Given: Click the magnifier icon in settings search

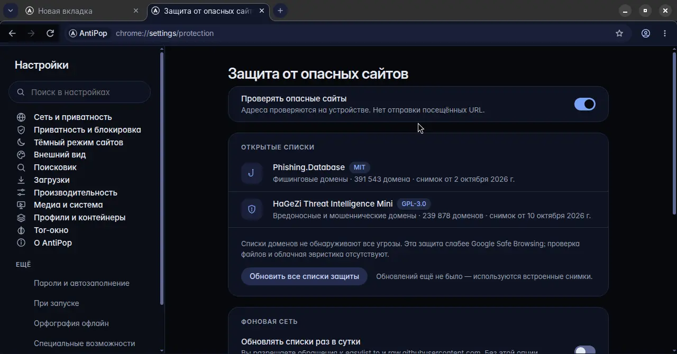Looking at the screenshot, I should tap(21, 92).
